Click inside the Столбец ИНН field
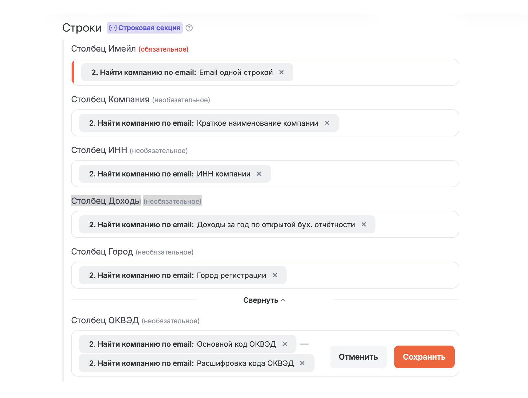This screenshot has width=528, height=398. pos(364,174)
